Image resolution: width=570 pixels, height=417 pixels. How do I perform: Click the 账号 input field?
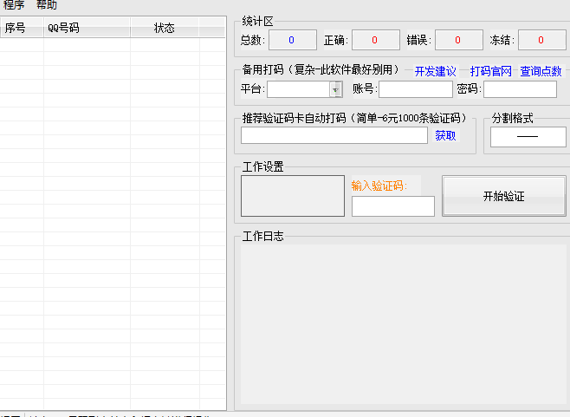click(x=415, y=89)
